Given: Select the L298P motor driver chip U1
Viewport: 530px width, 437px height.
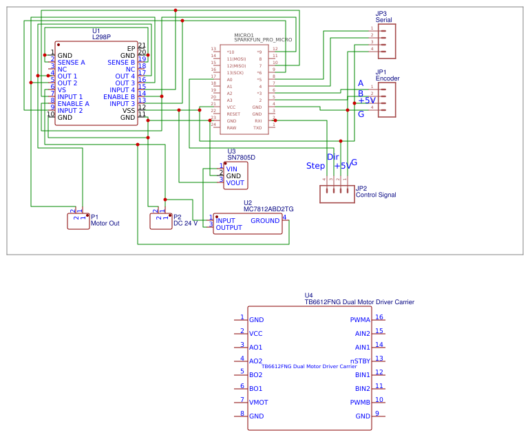Looking at the screenshot, I should (x=96, y=83).
